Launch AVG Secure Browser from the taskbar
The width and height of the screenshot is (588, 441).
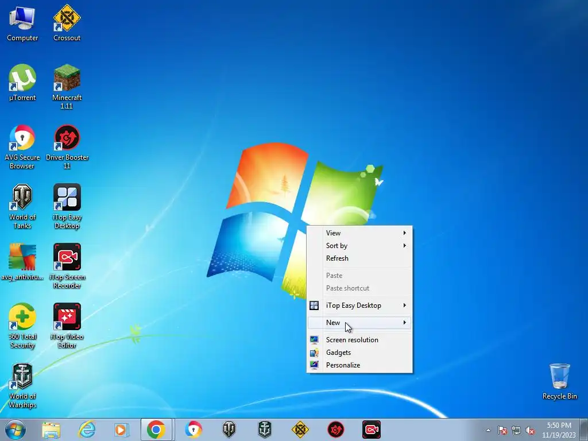click(193, 430)
